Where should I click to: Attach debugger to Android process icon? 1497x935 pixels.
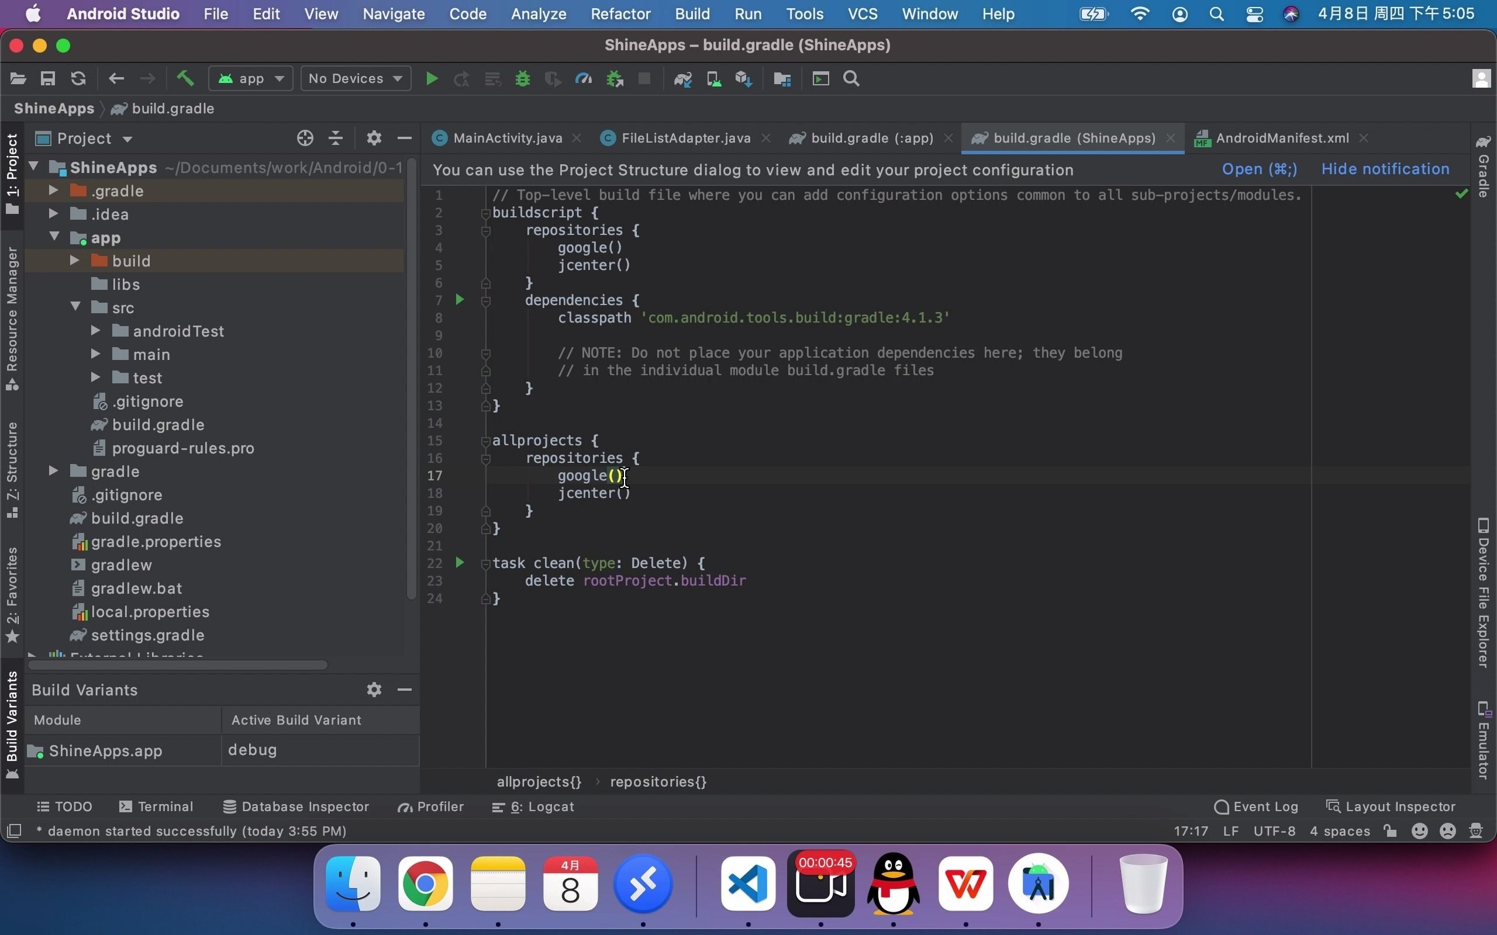(x=614, y=78)
